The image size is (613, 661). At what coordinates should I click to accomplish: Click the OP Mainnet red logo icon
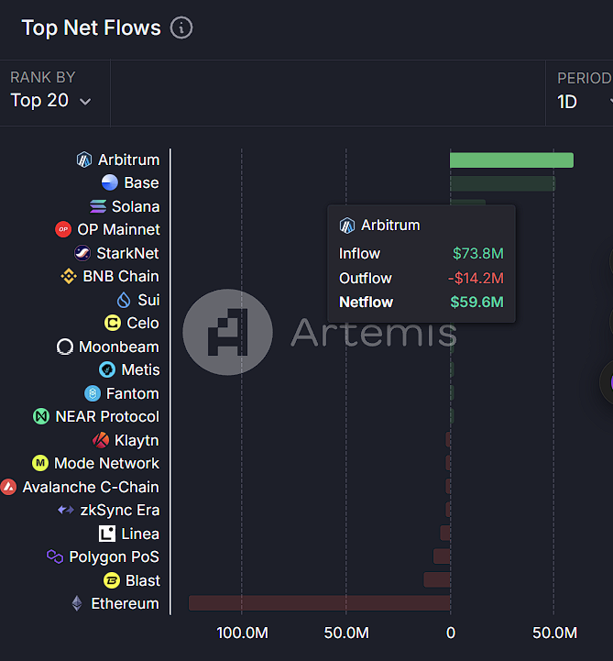[x=63, y=229]
